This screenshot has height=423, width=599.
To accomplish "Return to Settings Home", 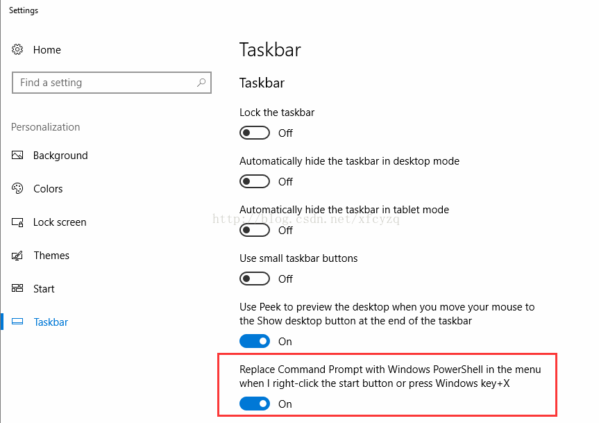I will (47, 50).
